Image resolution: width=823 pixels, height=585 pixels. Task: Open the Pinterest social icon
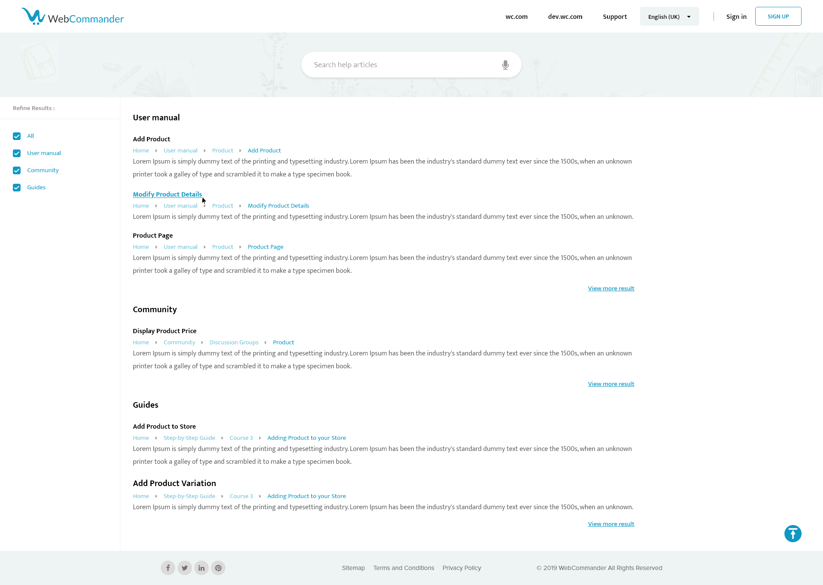218,568
